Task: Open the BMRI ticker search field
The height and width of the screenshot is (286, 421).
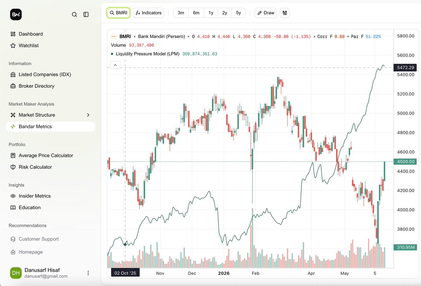Action: (119, 13)
